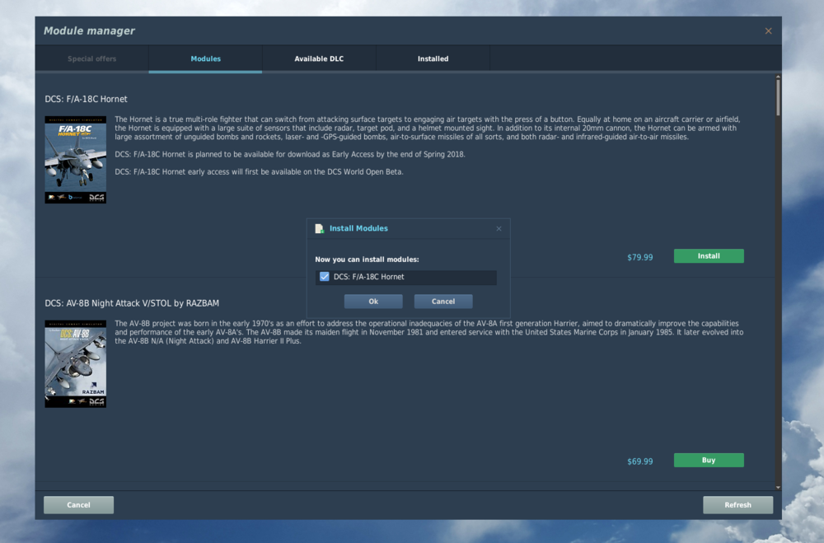Click the Install Modules document icon
Viewport: 824px width, 543px height.
(x=319, y=229)
